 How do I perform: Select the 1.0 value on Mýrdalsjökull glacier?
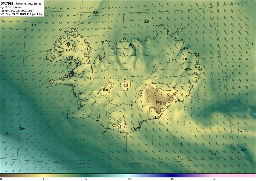tap(122, 126)
